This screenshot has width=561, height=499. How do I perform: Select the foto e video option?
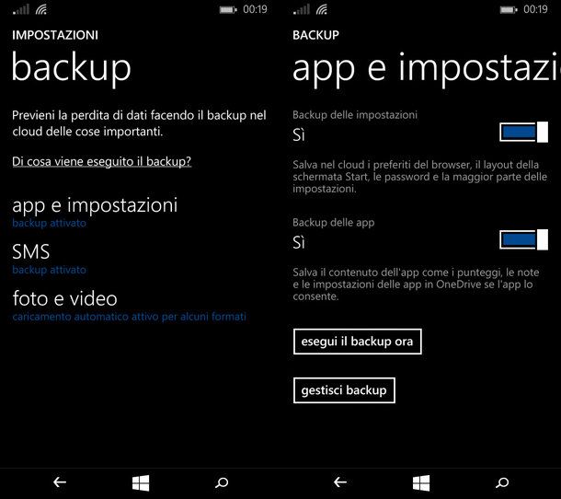click(64, 299)
